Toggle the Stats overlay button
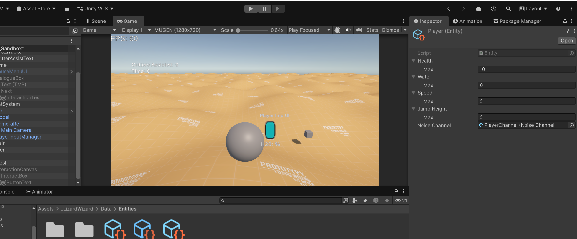 coord(372,30)
